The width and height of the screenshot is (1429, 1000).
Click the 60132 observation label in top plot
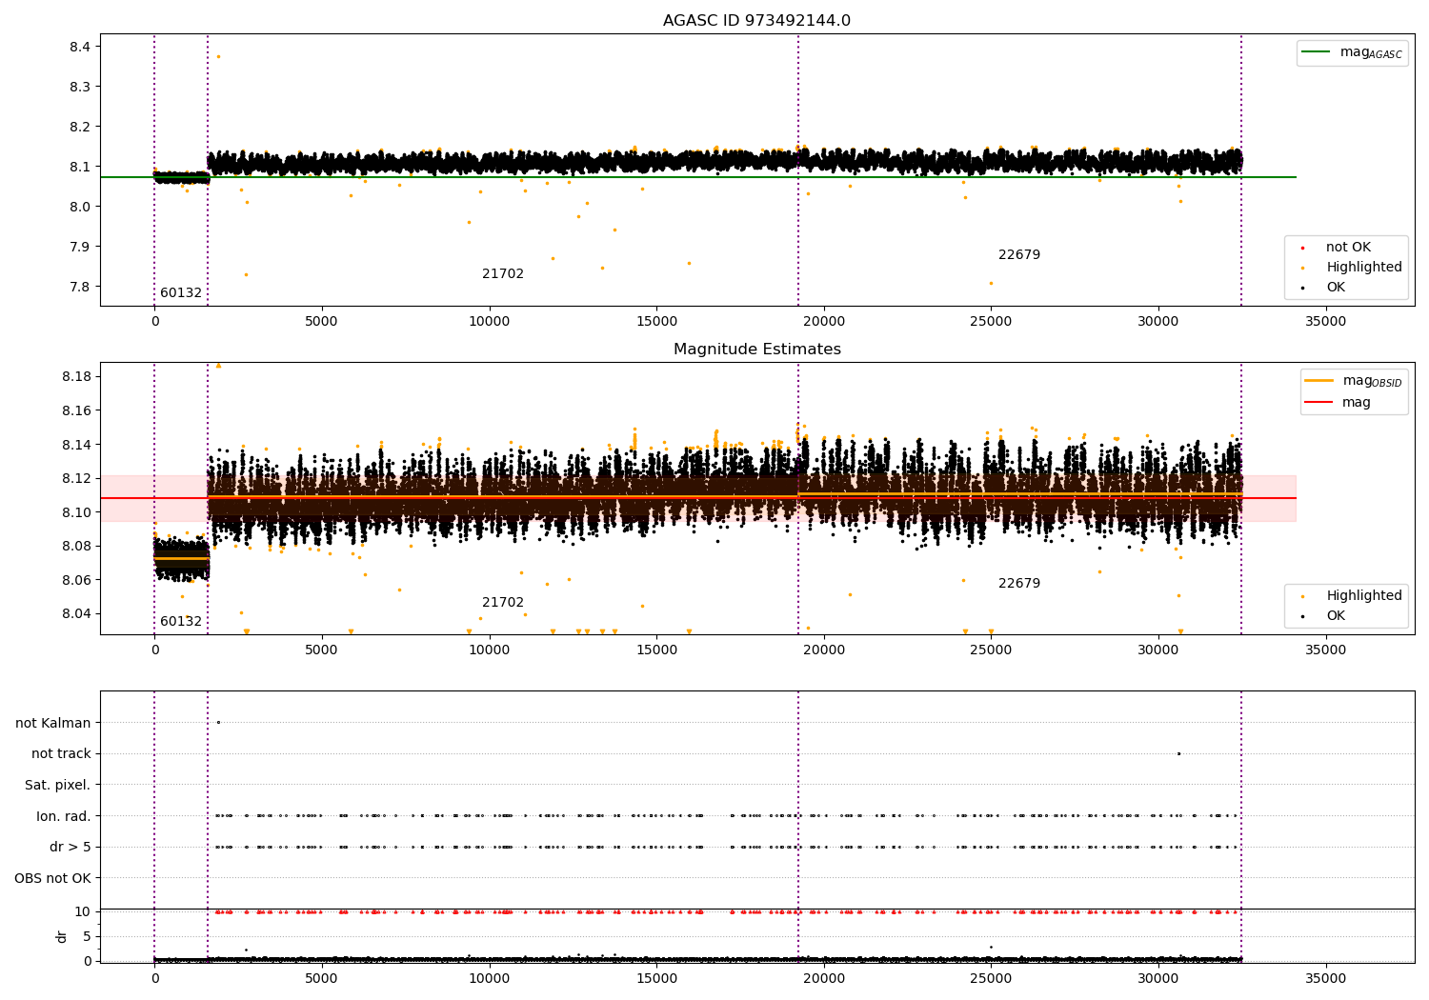pyautogui.click(x=181, y=293)
